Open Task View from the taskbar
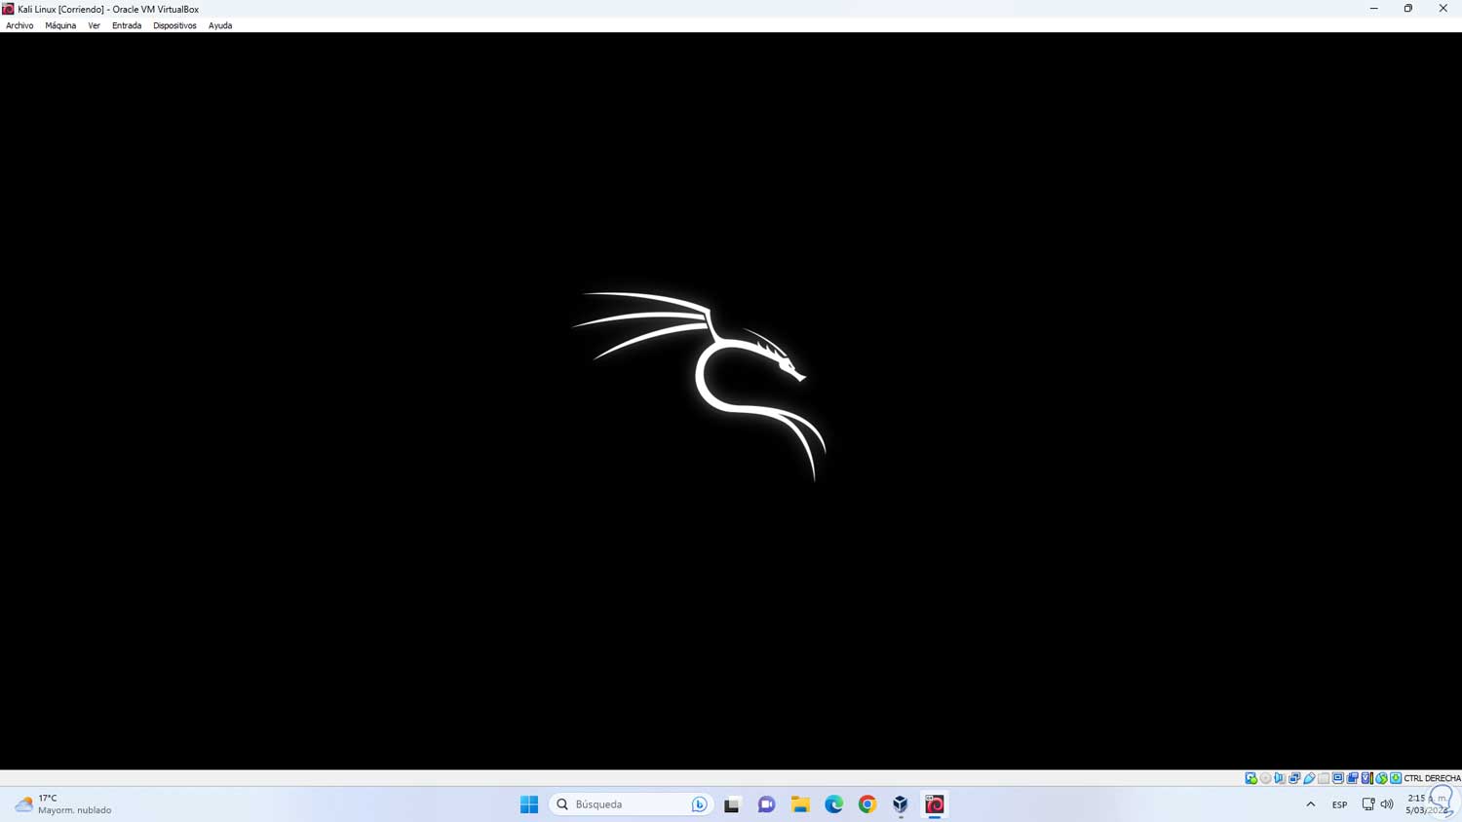The image size is (1462, 822). tap(732, 804)
